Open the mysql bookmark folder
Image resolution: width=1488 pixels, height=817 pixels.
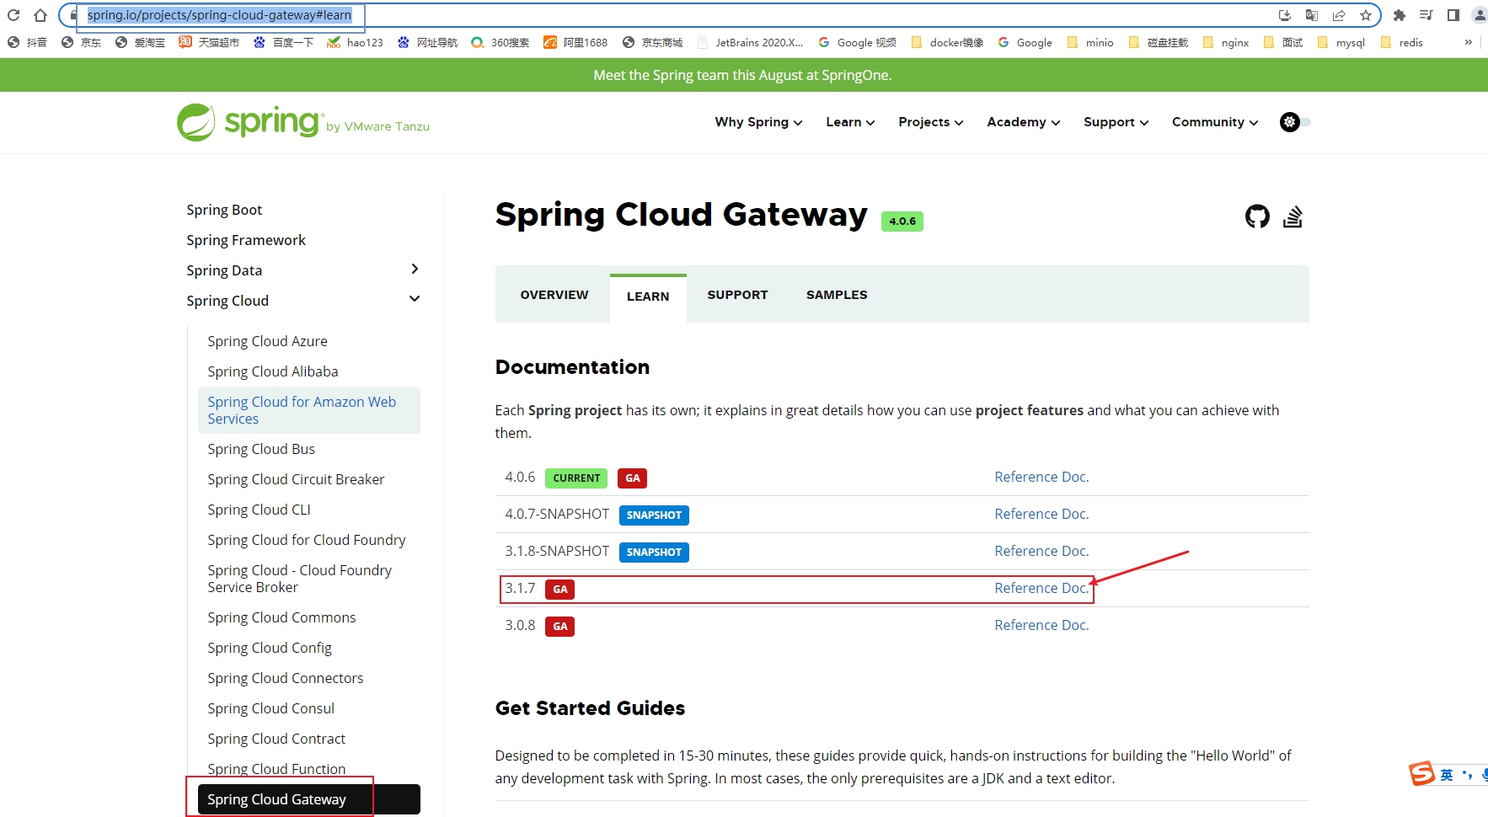click(x=1341, y=42)
